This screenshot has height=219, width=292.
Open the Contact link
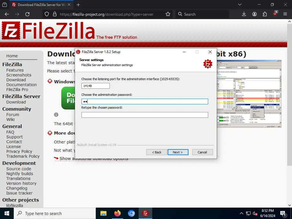click(14, 142)
